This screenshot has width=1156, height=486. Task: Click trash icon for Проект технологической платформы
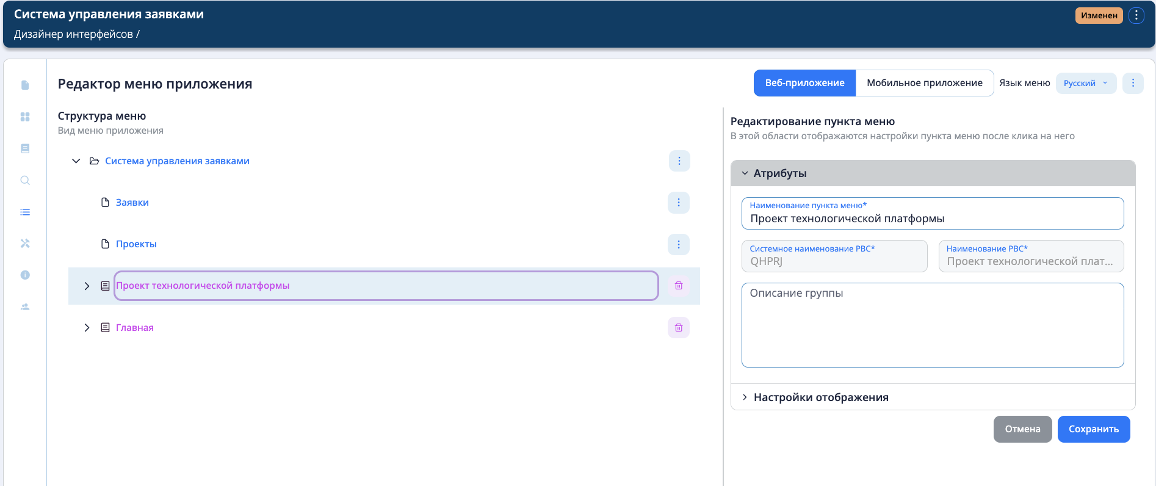(x=678, y=286)
